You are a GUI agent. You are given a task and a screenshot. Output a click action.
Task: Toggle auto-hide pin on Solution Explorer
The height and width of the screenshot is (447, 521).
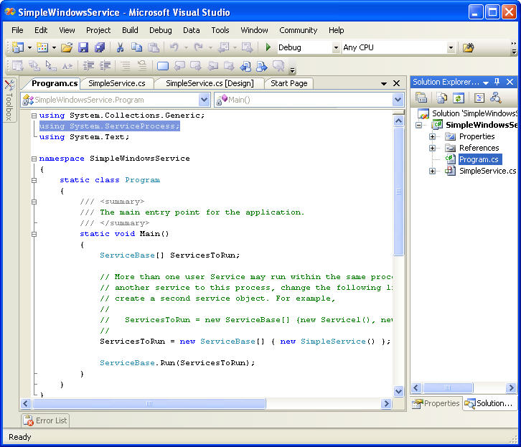click(x=497, y=81)
